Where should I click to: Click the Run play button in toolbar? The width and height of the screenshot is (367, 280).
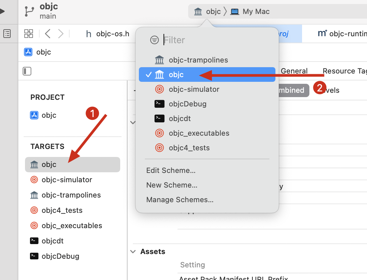point(3,11)
